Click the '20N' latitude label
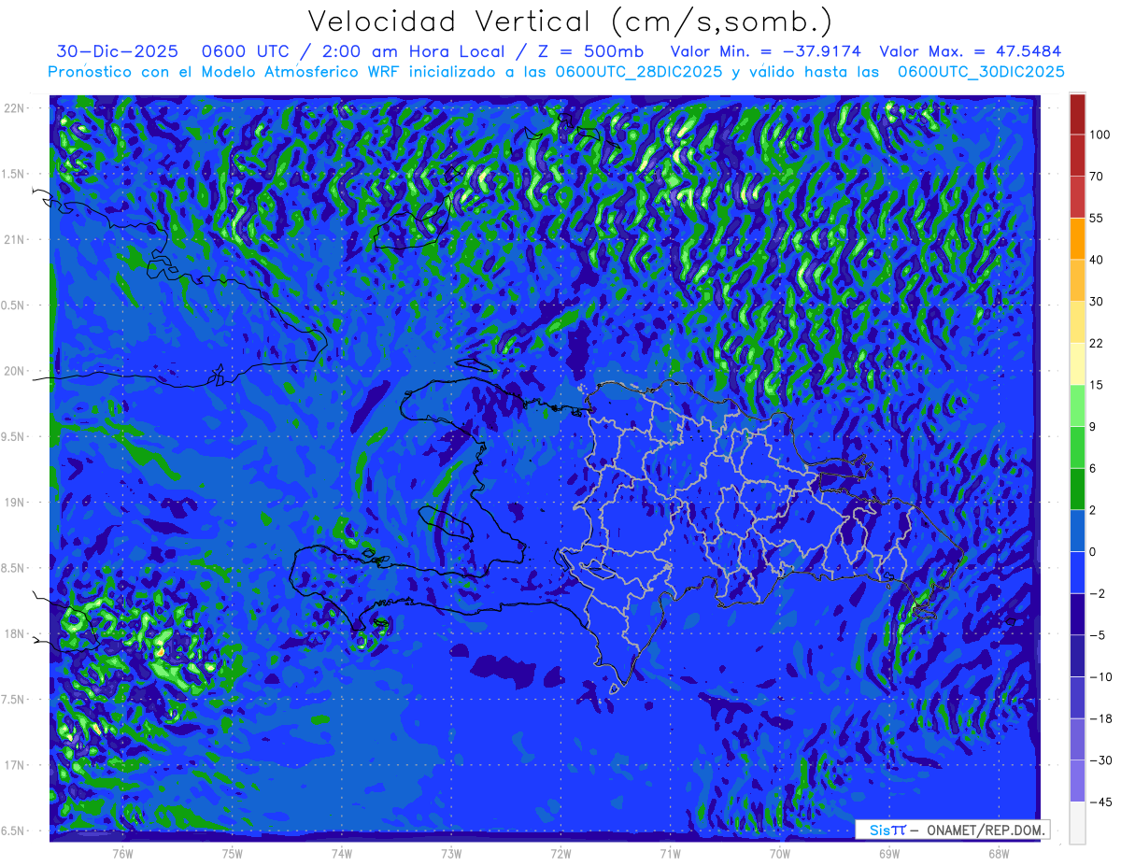This screenshot has width=1121, height=866. [x=16, y=371]
